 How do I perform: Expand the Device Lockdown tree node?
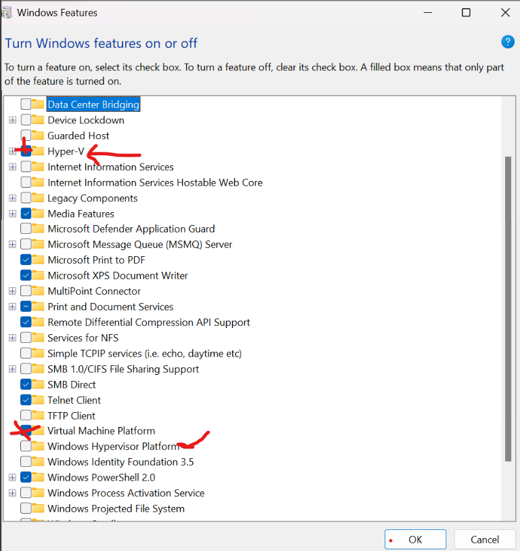(x=12, y=120)
